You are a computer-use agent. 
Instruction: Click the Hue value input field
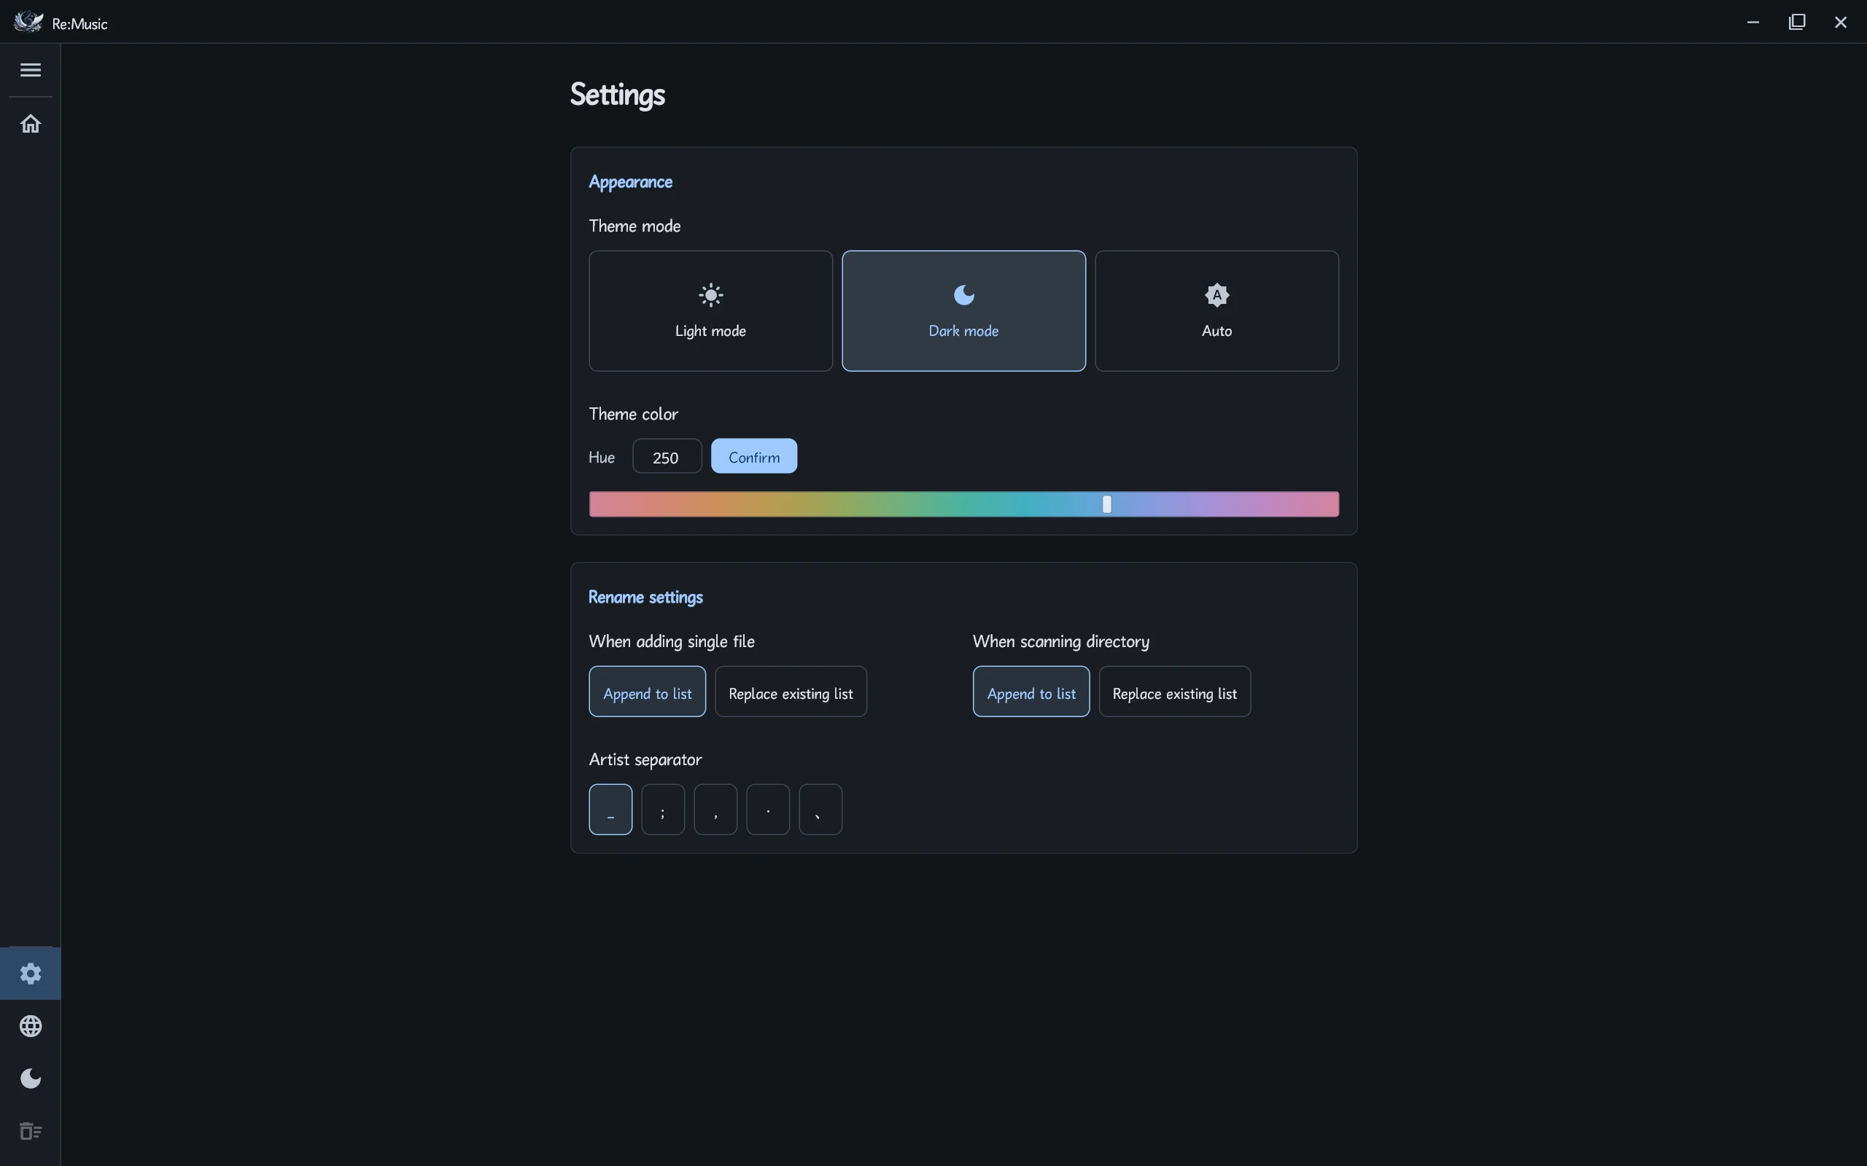[x=667, y=456]
